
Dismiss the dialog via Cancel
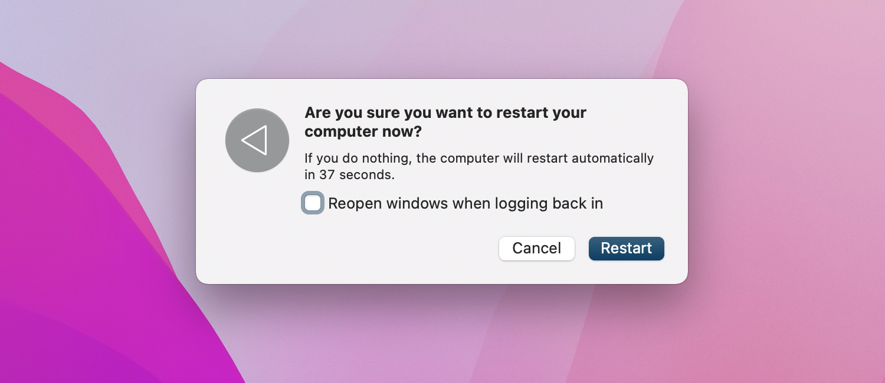coord(536,249)
